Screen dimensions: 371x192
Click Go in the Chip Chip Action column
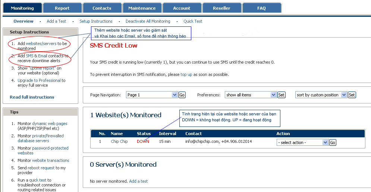coord(333,143)
